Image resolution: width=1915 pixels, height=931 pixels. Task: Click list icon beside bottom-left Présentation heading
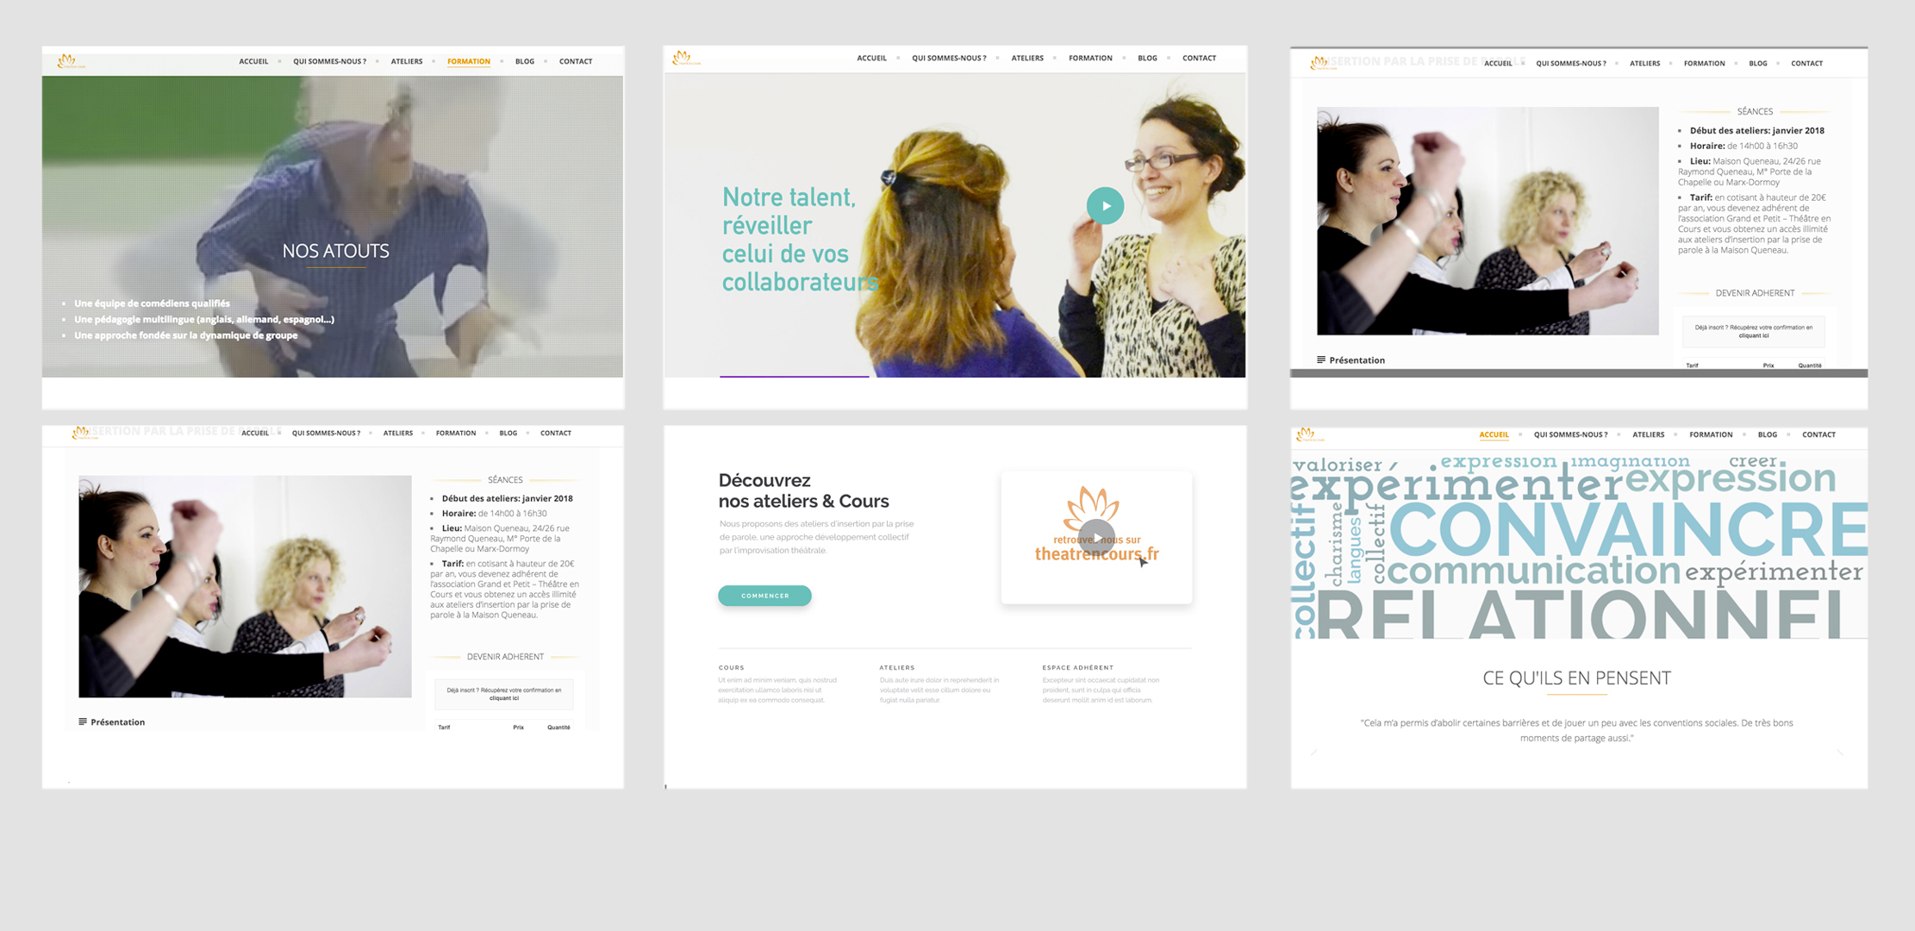83,722
